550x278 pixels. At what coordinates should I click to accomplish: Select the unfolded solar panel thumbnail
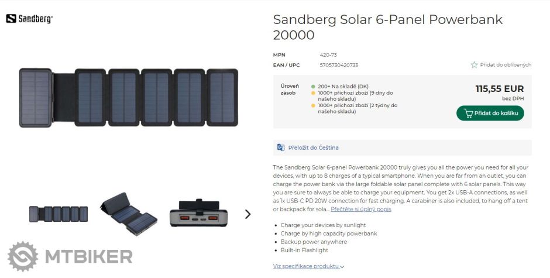[x=59, y=214]
